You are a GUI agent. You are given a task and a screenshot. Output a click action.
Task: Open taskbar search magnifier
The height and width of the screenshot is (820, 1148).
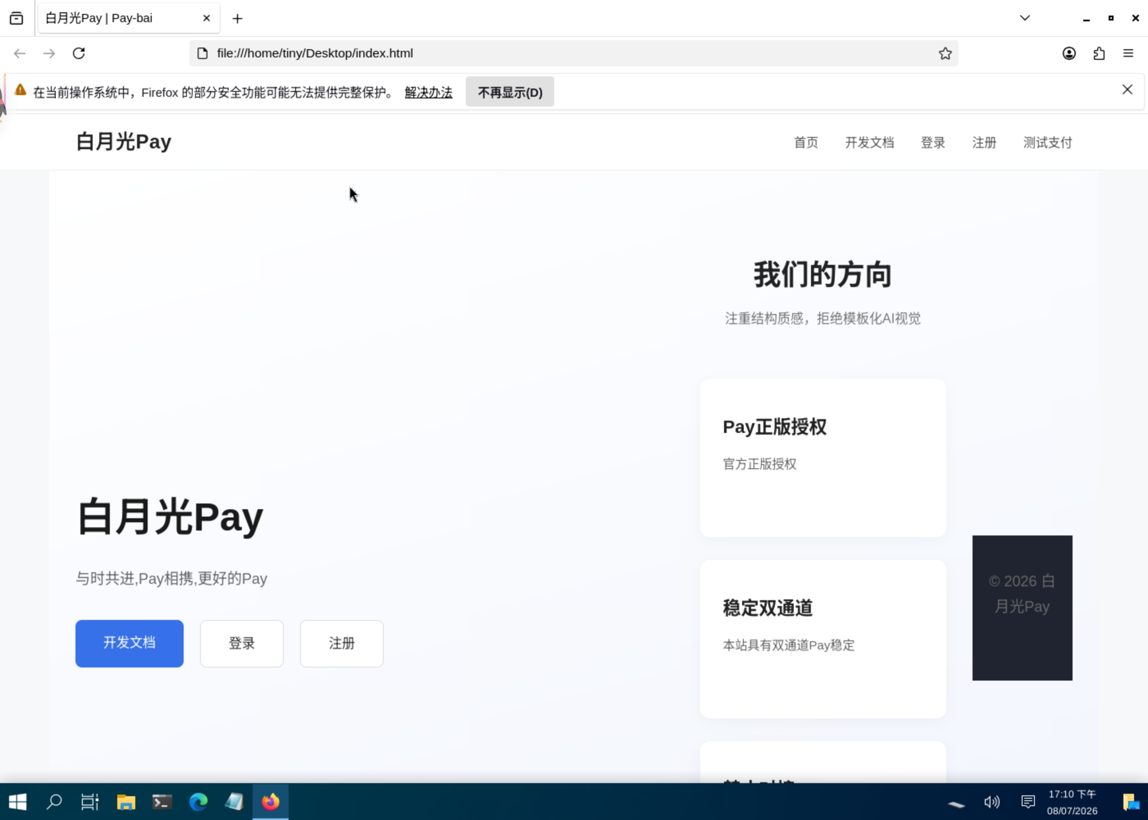tap(54, 802)
